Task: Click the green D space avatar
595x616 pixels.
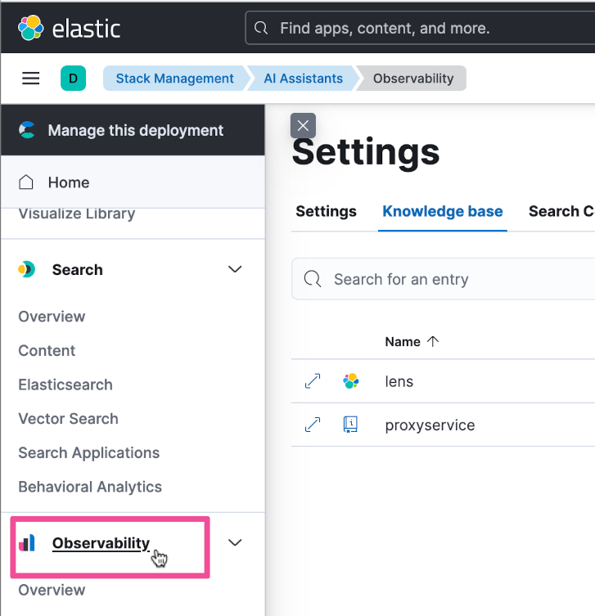Action: [x=73, y=79]
